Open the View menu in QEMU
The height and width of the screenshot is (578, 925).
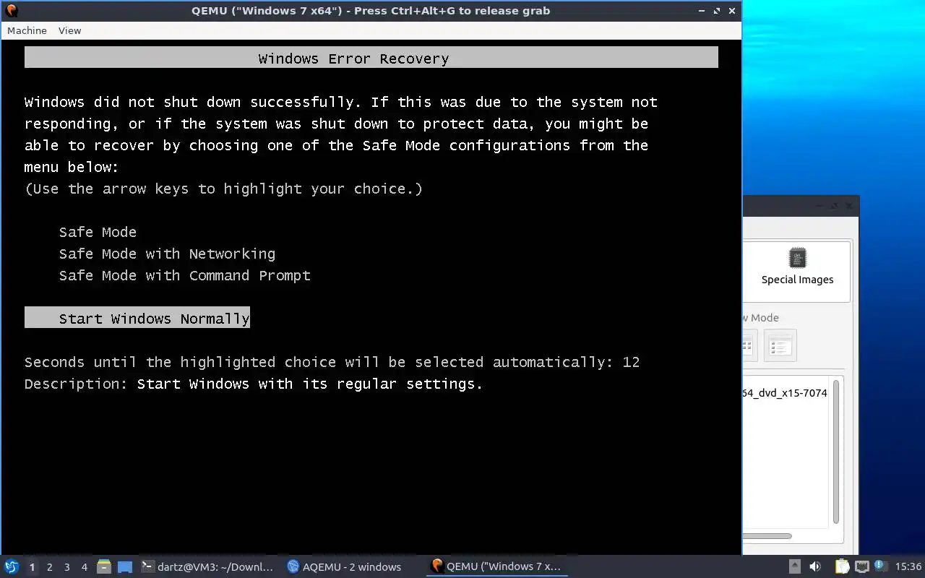(x=69, y=30)
